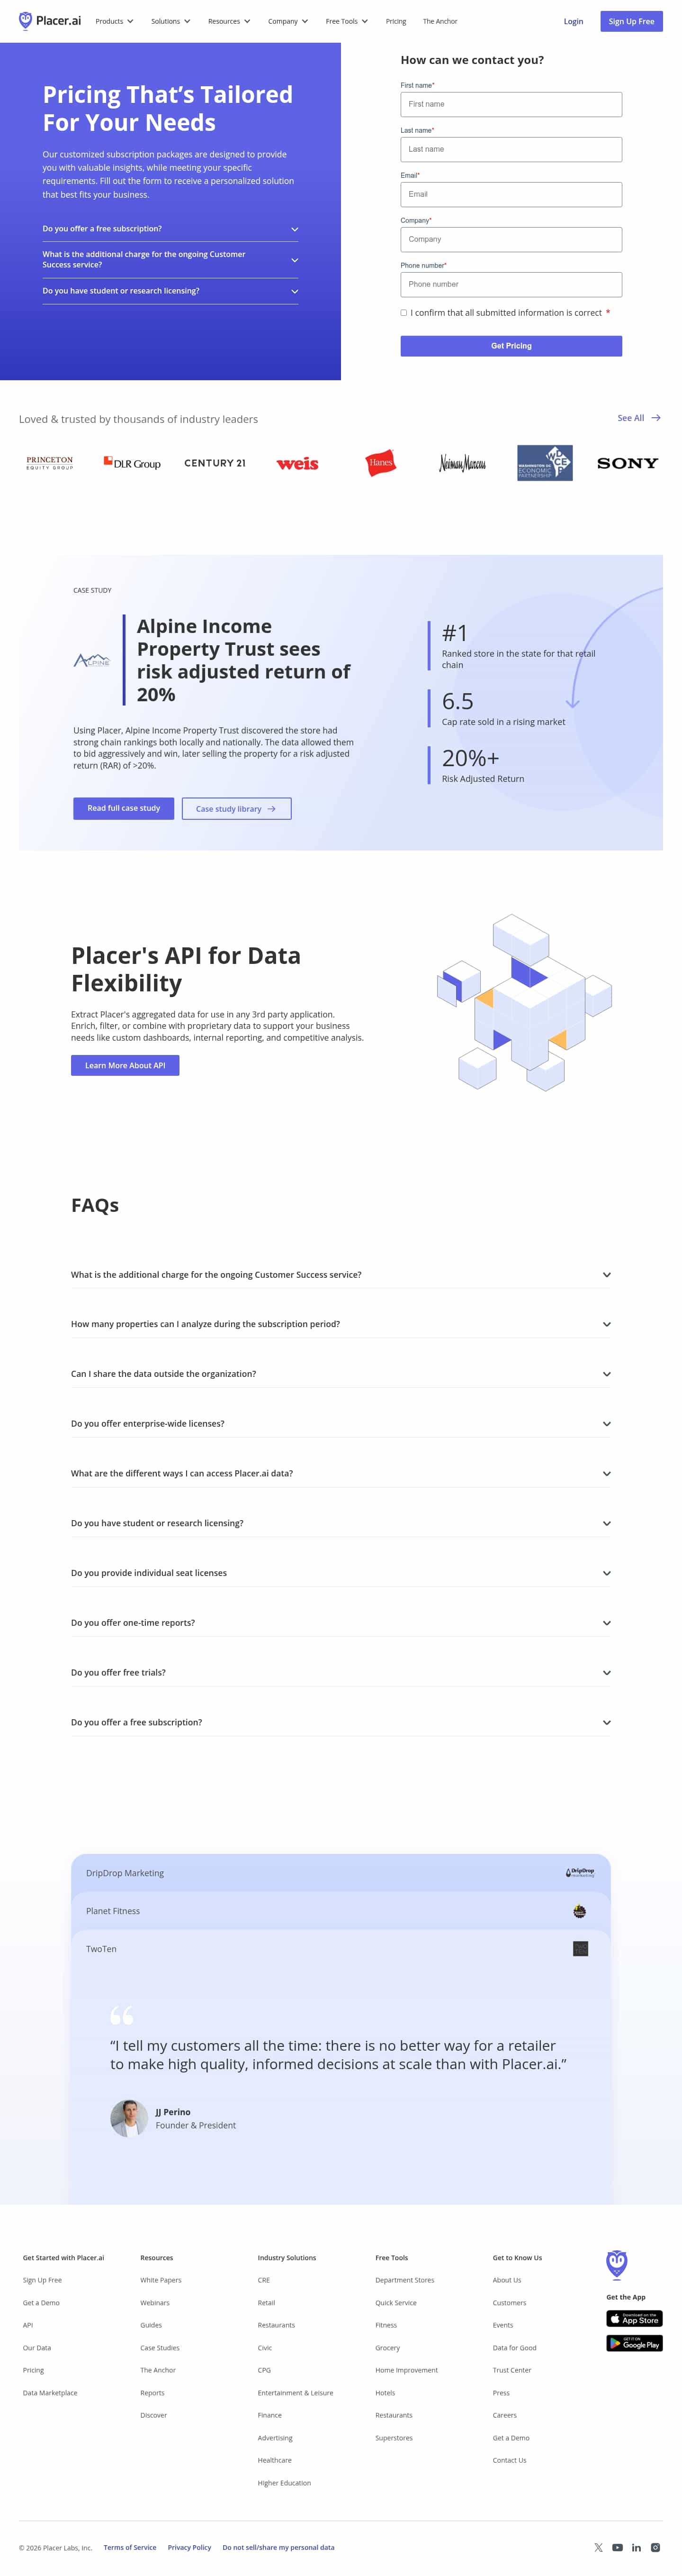
Task: Click Read full case study button
Action: 124,808
